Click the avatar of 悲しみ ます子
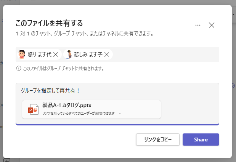The width and height of the screenshot is (236, 162). (69, 54)
